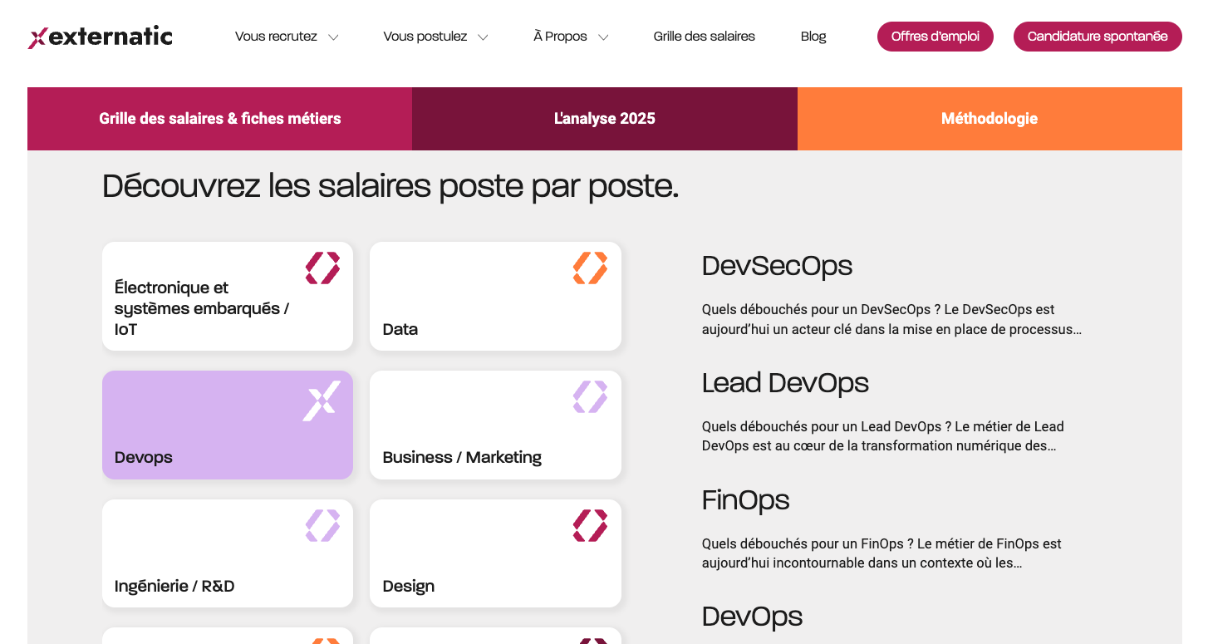1213x644 pixels.
Task: Open the FinOps job sheet heading
Action: point(745,500)
